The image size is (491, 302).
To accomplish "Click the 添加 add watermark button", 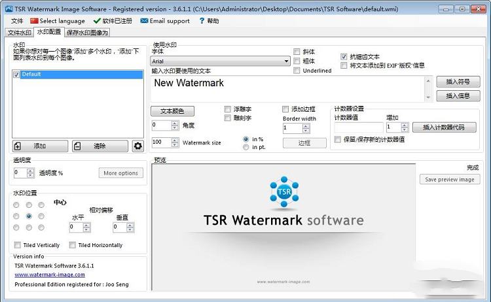I will 40,146.
